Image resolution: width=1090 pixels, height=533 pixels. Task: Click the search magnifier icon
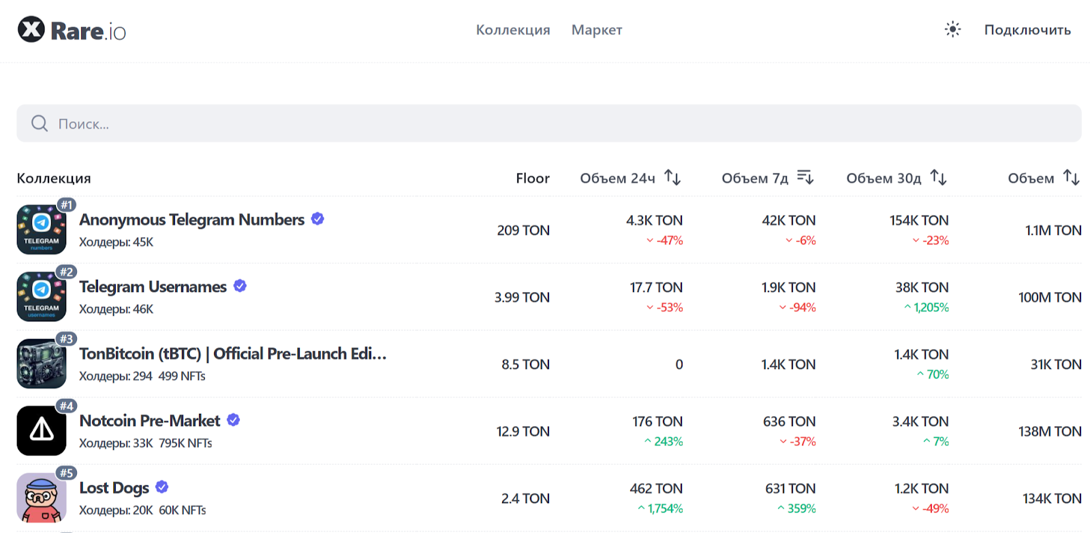pos(40,123)
